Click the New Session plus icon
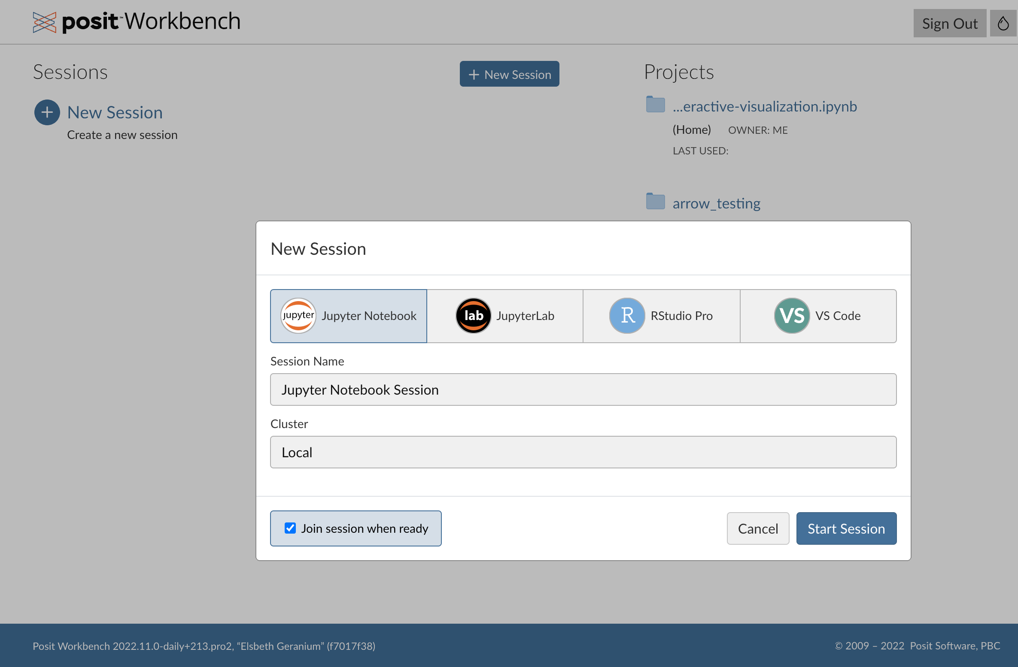1018x667 pixels. [46, 112]
